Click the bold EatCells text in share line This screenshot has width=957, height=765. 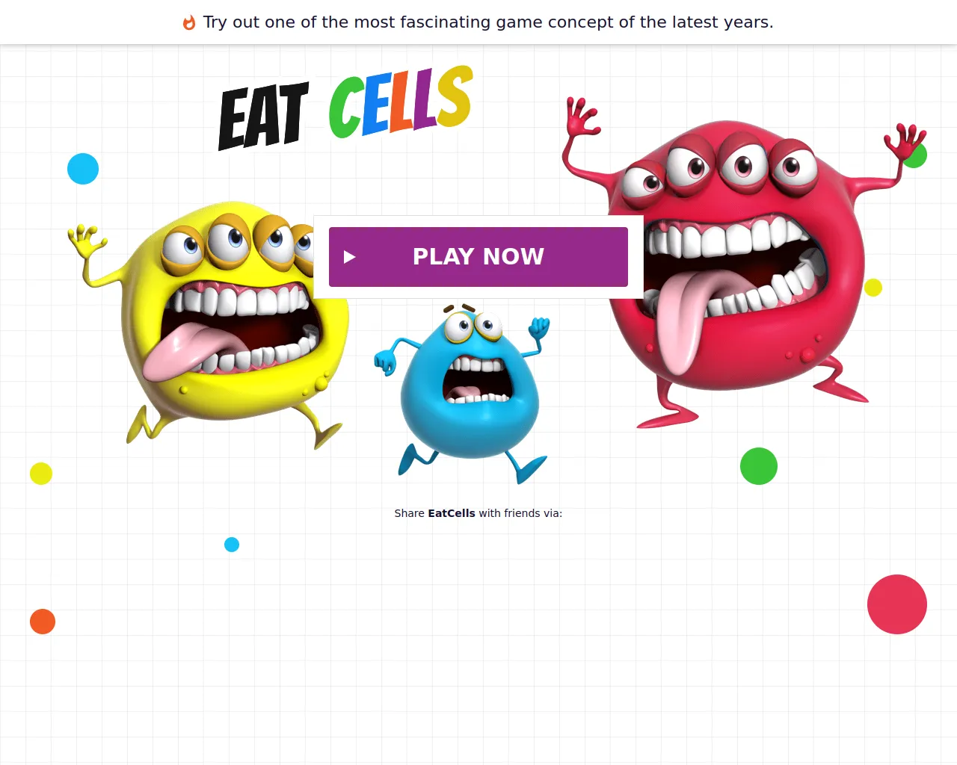pos(452,513)
